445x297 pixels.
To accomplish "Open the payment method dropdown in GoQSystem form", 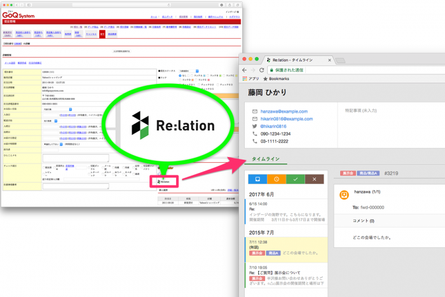I will point(58,109).
